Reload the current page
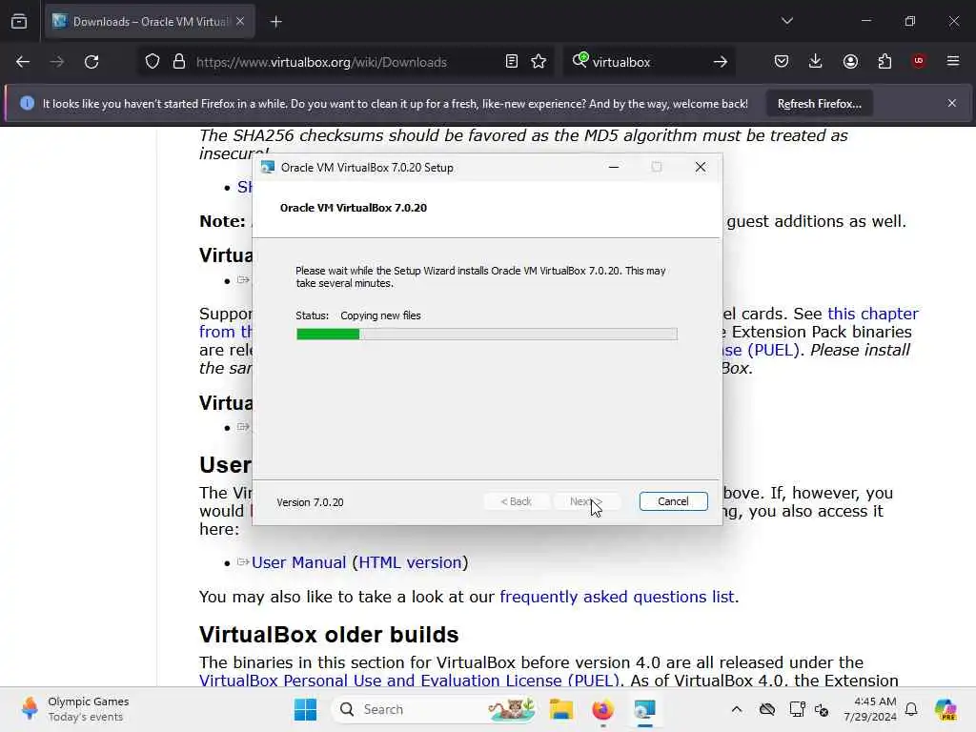 (x=91, y=62)
